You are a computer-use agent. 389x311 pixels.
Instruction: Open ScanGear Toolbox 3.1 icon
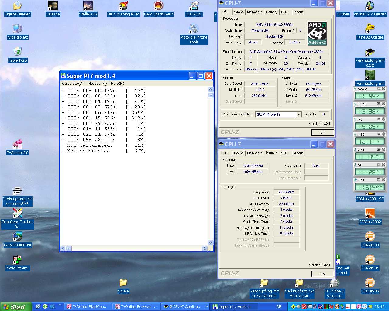18,219
